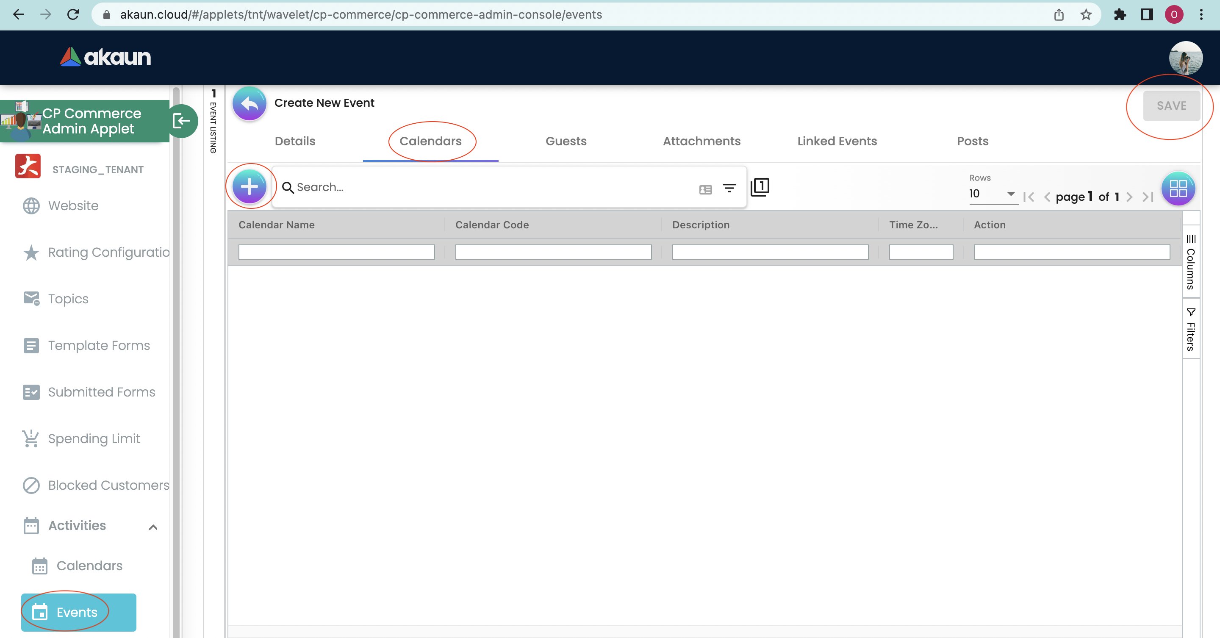Viewport: 1220px width, 638px height.
Task: Click the SAVE button
Action: [1171, 105]
